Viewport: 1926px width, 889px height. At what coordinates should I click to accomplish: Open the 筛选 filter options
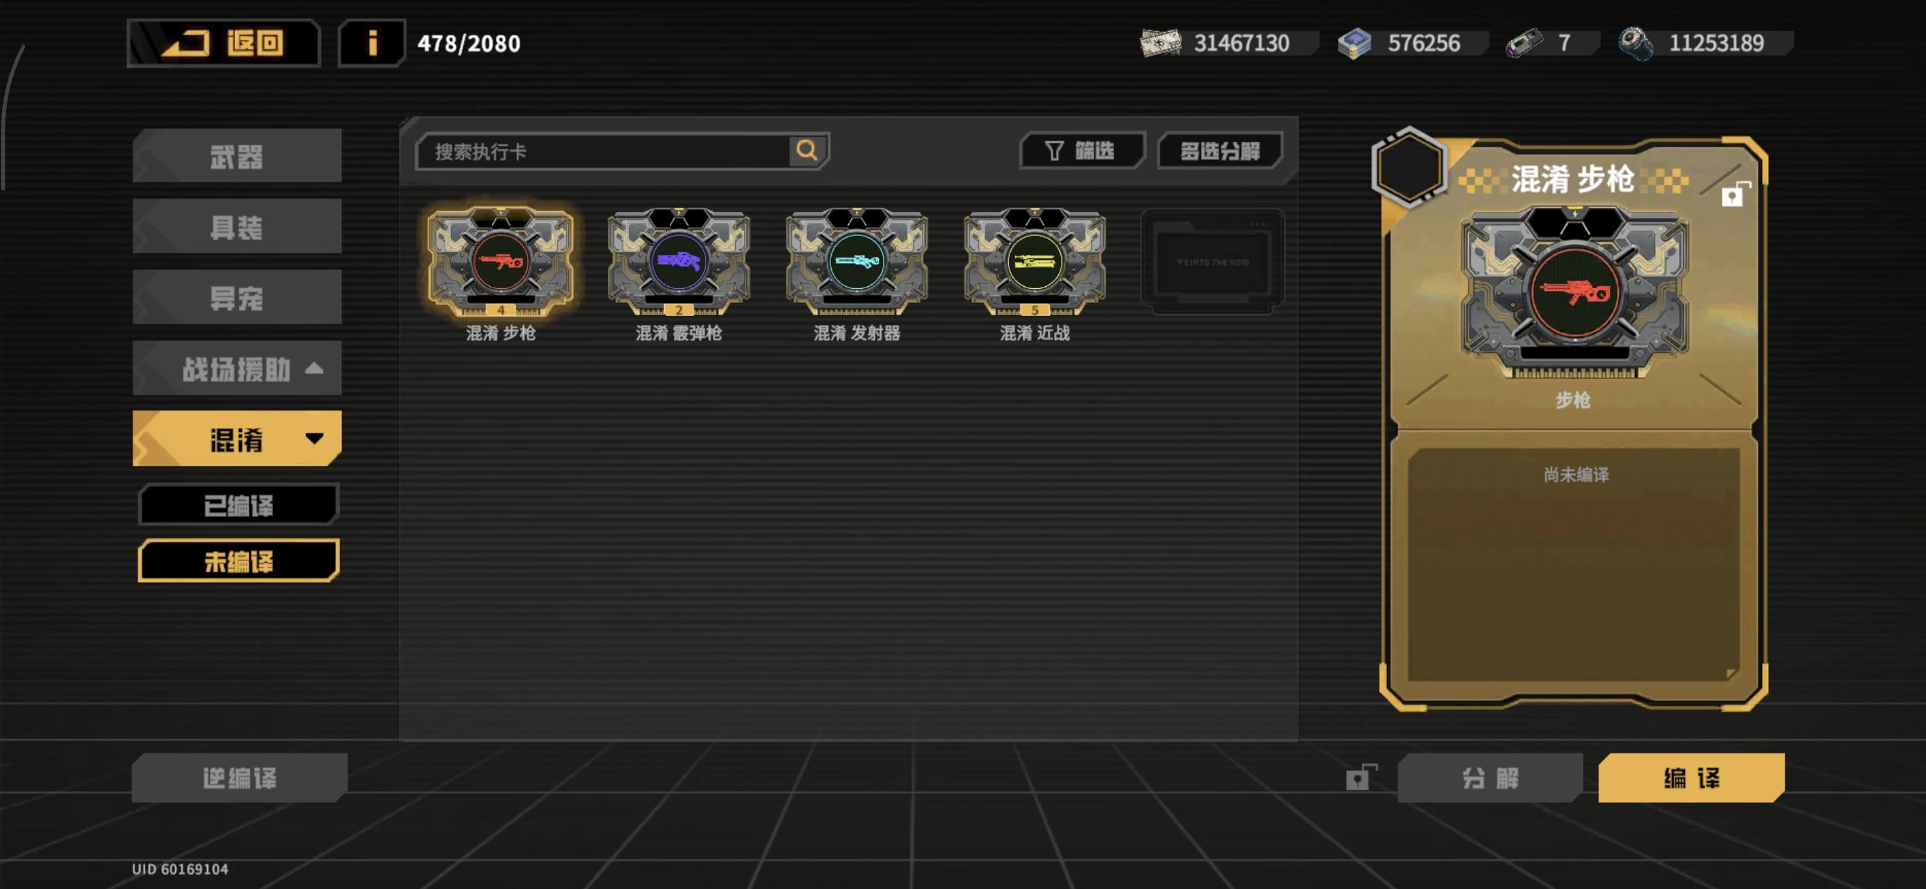[1081, 151]
